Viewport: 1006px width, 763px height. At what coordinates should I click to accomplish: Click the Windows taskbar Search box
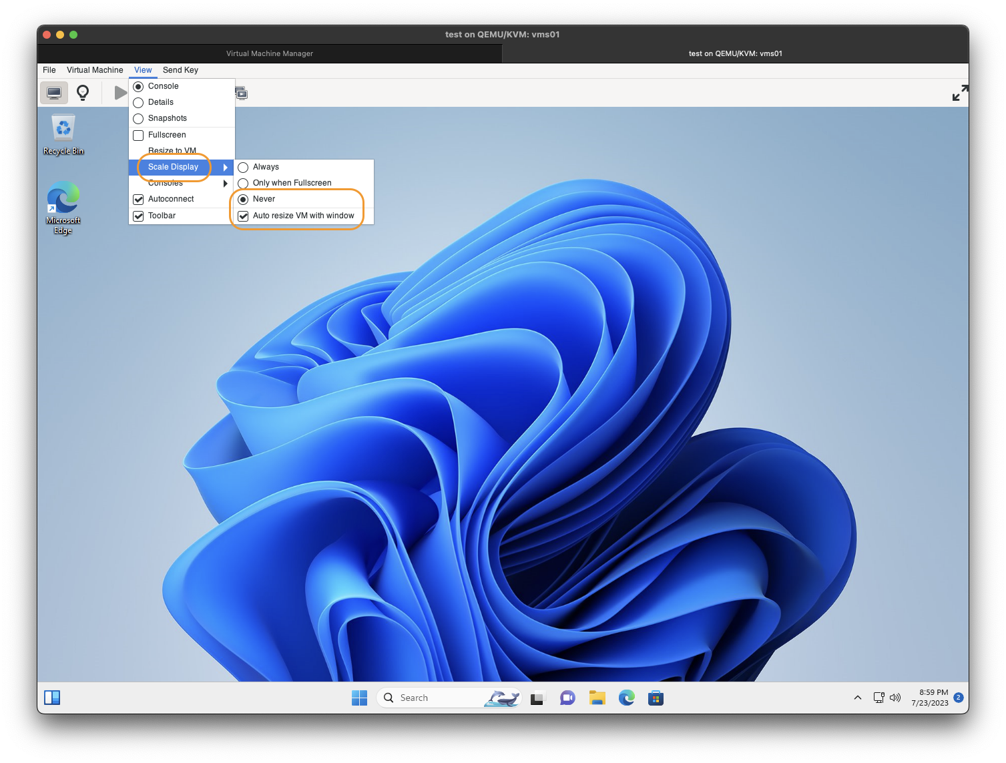[449, 698]
